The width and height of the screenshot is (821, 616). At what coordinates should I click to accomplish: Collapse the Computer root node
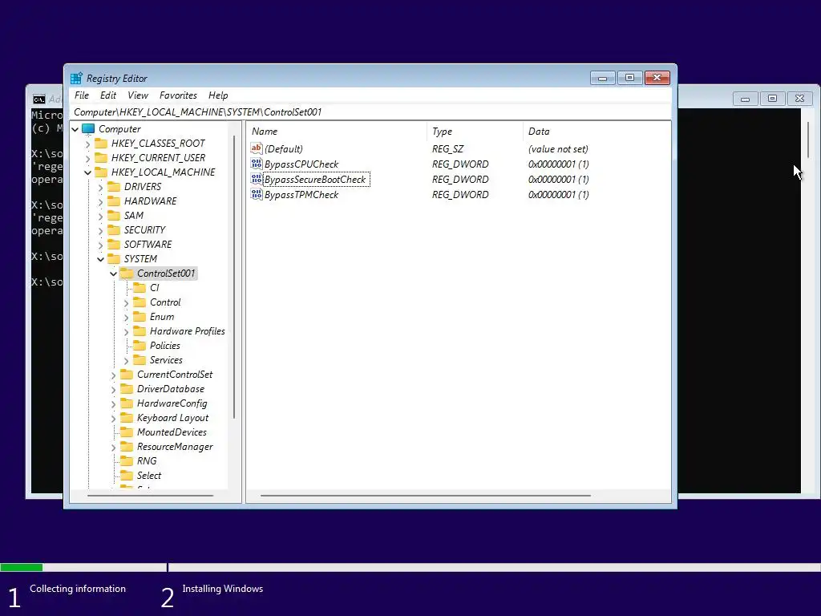75,129
